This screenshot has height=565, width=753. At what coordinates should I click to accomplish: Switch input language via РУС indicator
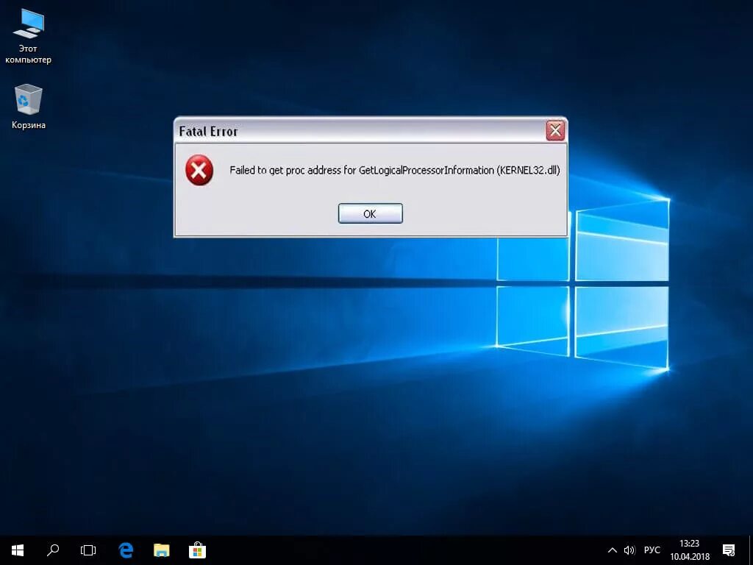[652, 550]
